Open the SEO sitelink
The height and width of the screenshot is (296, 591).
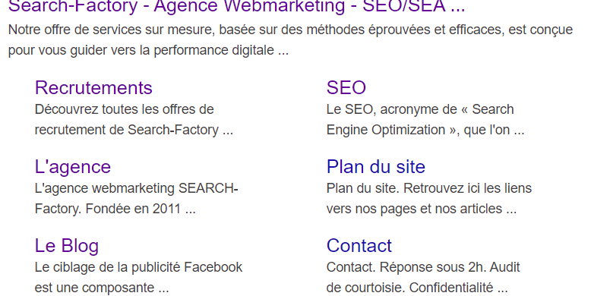click(346, 88)
